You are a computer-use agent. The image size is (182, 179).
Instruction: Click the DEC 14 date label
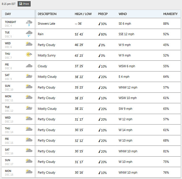[x=9, y=132]
